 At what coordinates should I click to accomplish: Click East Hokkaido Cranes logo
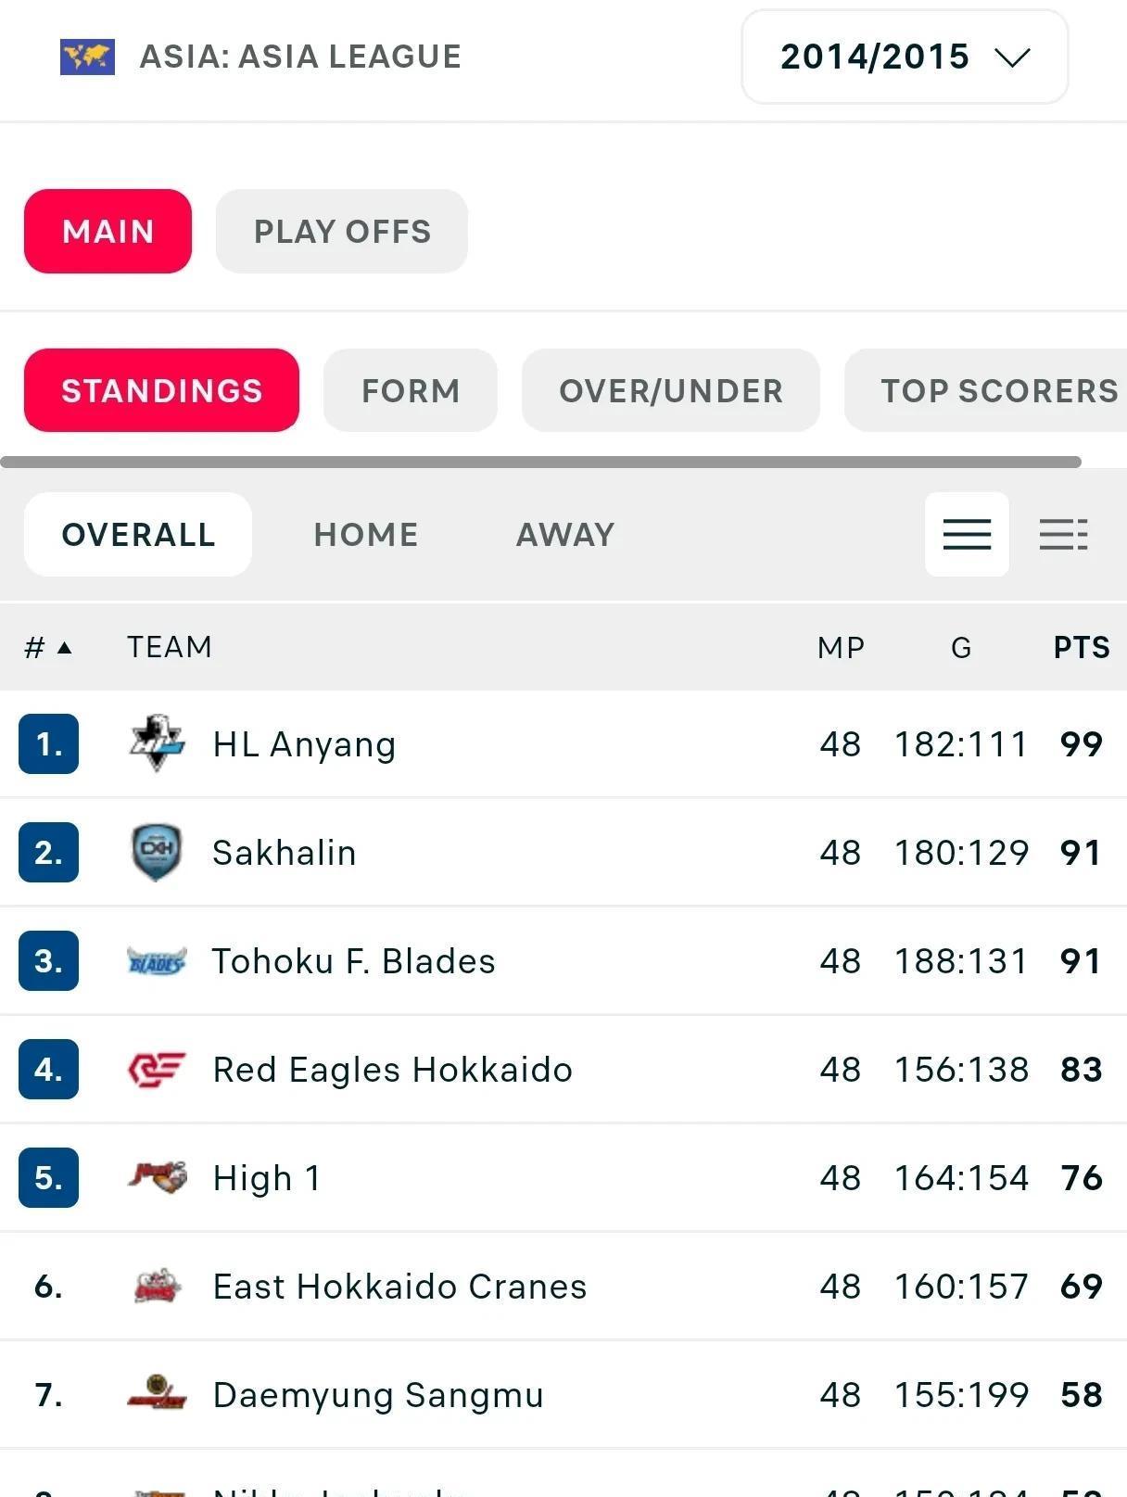(x=157, y=1287)
